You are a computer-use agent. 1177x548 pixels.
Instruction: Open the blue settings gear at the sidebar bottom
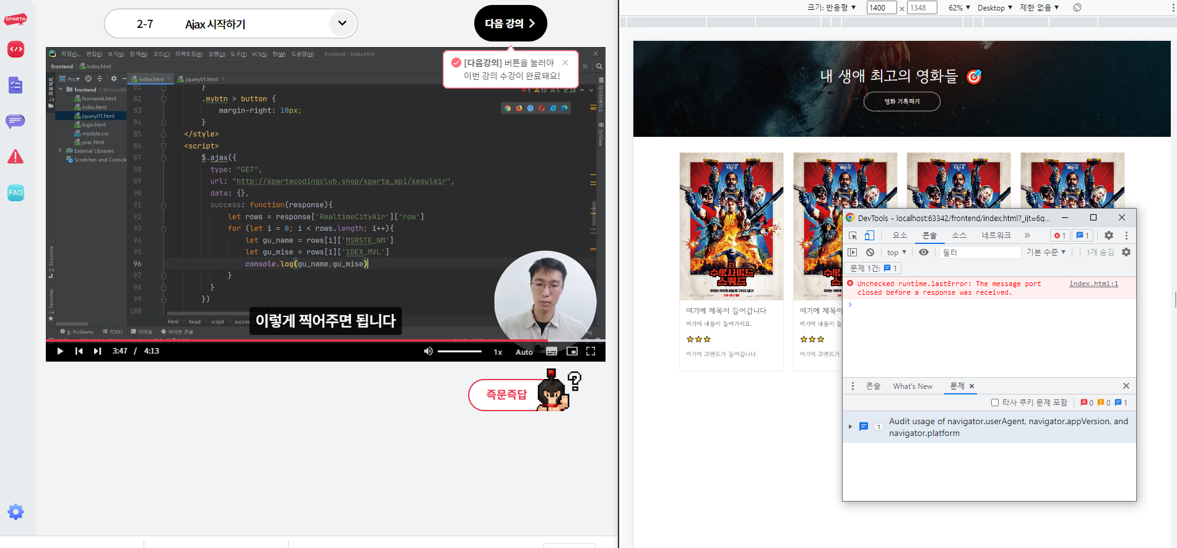click(15, 512)
